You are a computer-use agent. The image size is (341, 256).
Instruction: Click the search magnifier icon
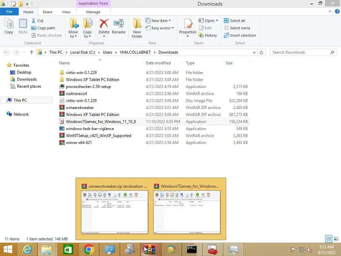tap(332, 52)
